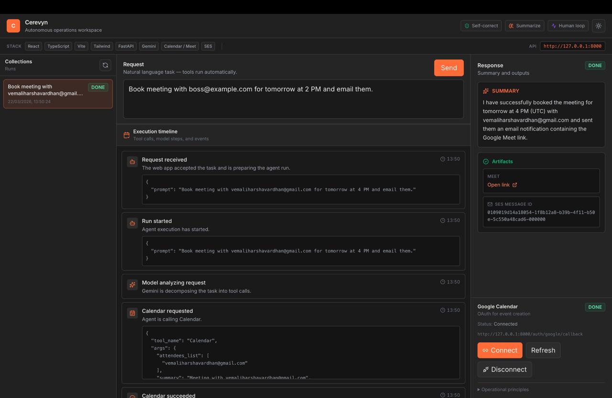Click the envelope icon beside SES MESSAGE ID
Viewport: 612px width, 398px height.
coord(490,204)
